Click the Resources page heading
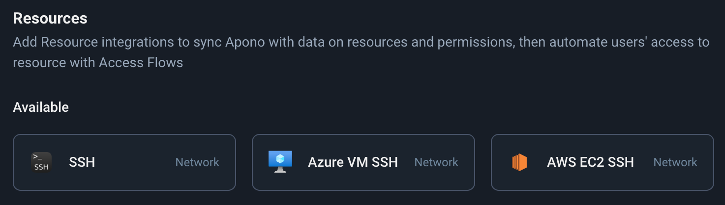Screen dimensions: 725x205 point(50,19)
